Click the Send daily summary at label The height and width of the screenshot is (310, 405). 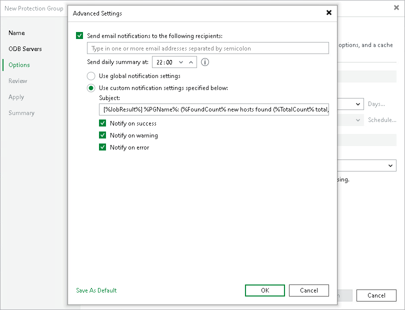pyautogui.click(x=118, y=62)
